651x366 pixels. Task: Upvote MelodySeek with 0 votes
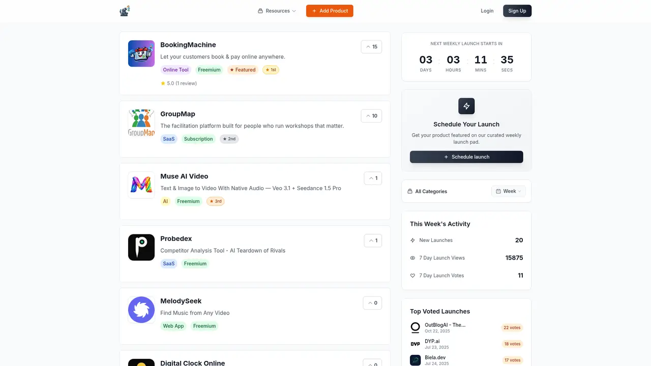(x=372, y=303)
